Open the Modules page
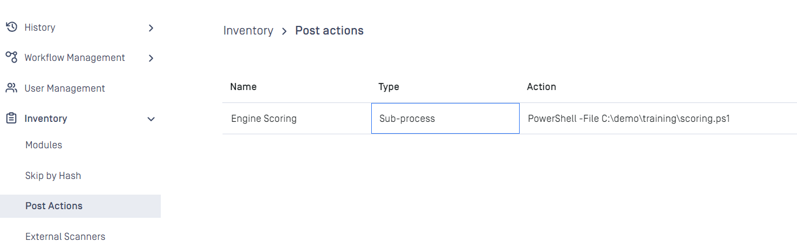797x248 pixels. tap(44, 145)
